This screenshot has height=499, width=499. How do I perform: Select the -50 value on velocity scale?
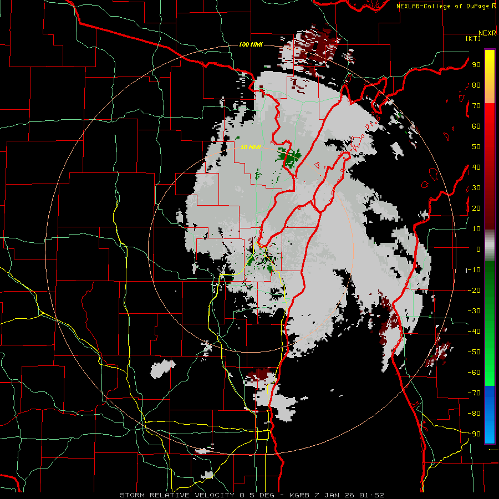click(474, 352)
